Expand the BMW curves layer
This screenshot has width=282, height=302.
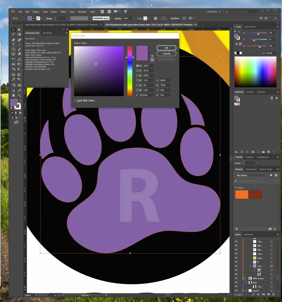pyautogui.click(x=245, y=278)
